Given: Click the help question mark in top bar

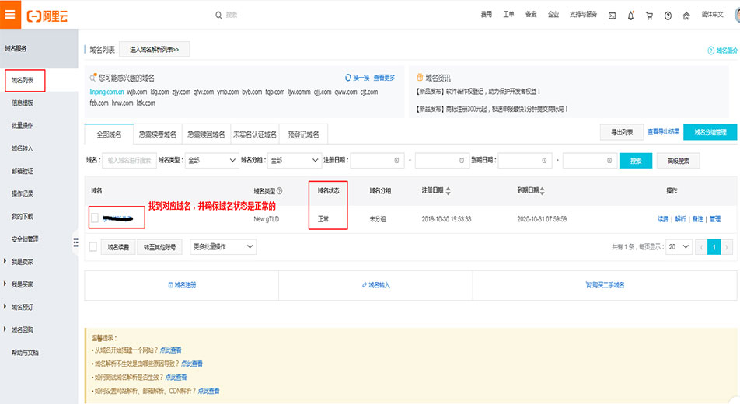Looking at the screenshot, I should [668, 15].
